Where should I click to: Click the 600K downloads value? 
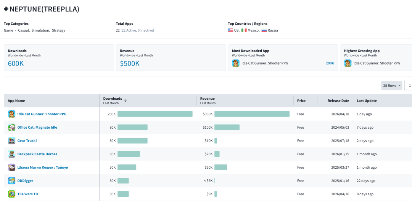tap(16, 64)
